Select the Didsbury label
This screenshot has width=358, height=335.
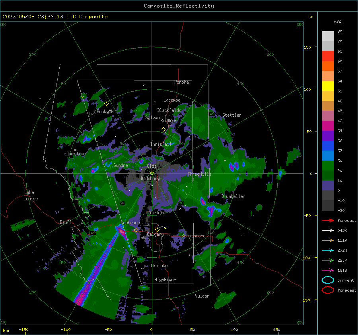point(150,178)
